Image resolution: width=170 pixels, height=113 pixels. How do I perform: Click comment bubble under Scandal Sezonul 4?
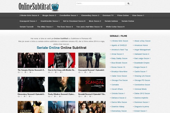pos(85,96)
